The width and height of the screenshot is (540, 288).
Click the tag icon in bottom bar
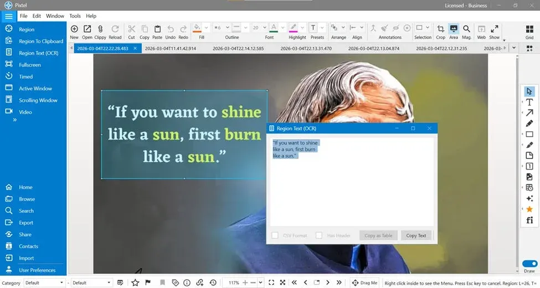tap(175, 282)
